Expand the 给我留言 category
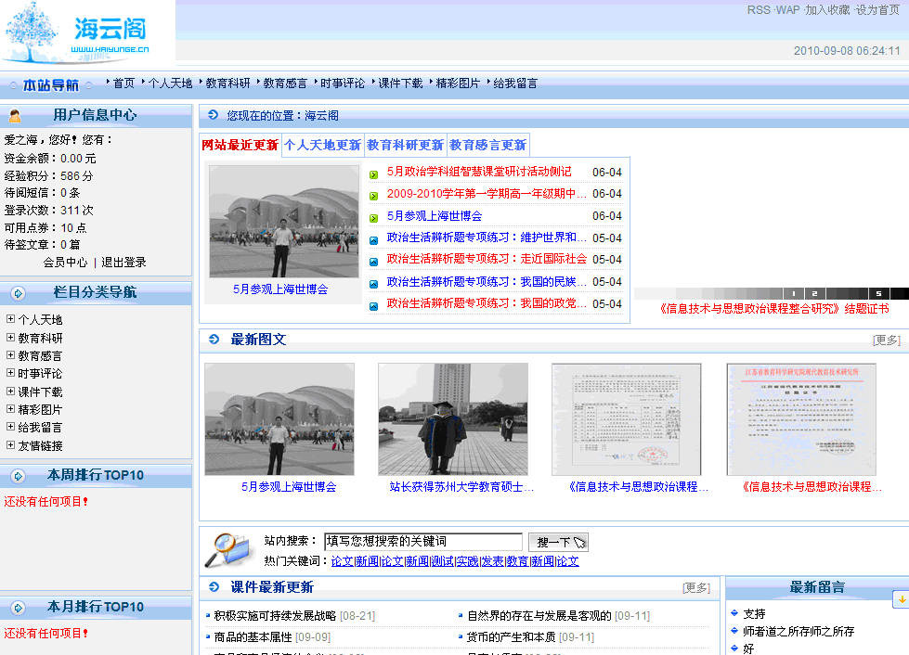This screenshot has width=909, height=655. (x=10, y=427)
